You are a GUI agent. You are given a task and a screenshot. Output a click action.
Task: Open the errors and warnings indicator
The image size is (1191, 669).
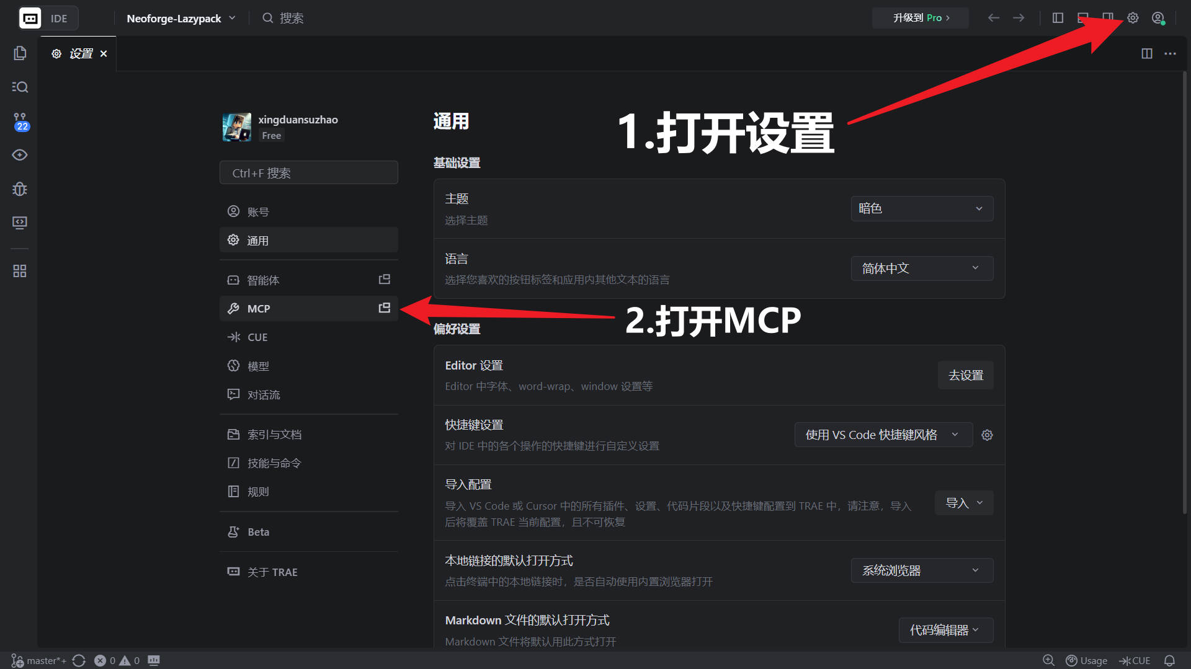pyautogui.click(x=117, y=660)
